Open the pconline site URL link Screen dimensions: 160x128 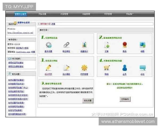tap(21, 33)
